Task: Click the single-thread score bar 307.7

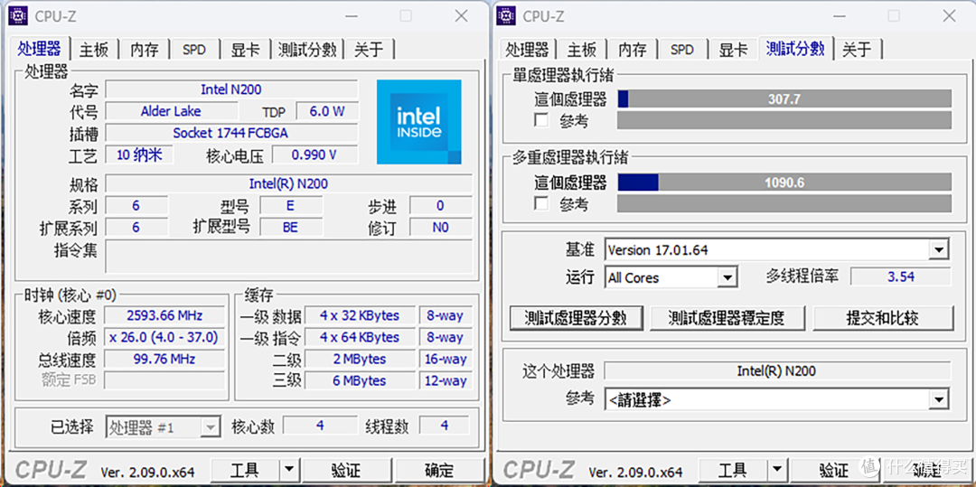Action: click(x=784, y=98)
